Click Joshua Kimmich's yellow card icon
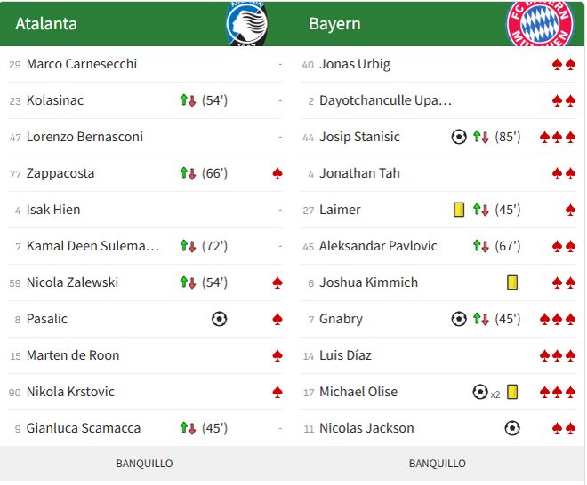Image resolution: width=587 pixels, height=485 pixels. click(512, 282)
